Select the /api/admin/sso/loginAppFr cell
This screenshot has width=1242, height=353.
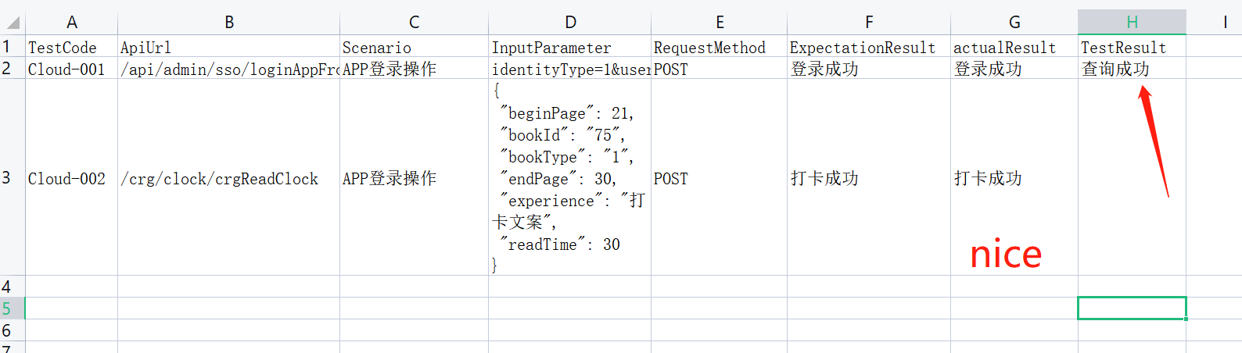click(x=229, y=69)
